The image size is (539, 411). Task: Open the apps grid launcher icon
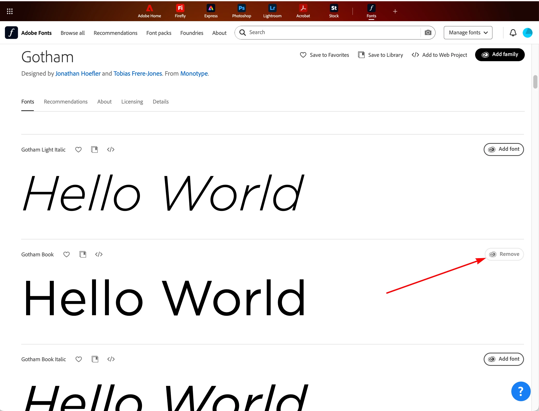pos(10,11)
